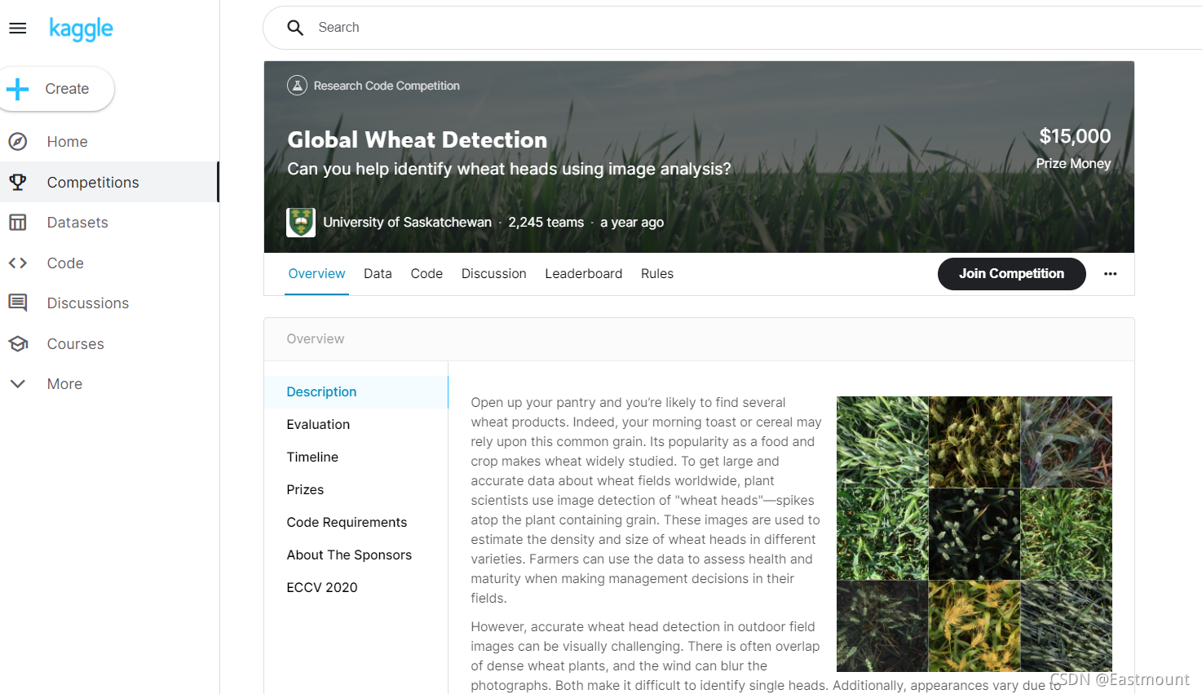Screen dimensions: 1202x694
Task: Click the Create button
Action: [x=55, y=89]
